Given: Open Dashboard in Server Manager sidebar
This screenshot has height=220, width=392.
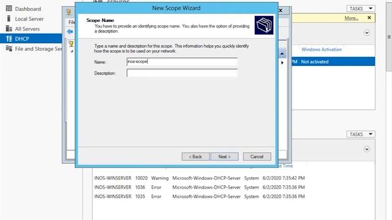Looking at the screenshot, I should [28, 9].
